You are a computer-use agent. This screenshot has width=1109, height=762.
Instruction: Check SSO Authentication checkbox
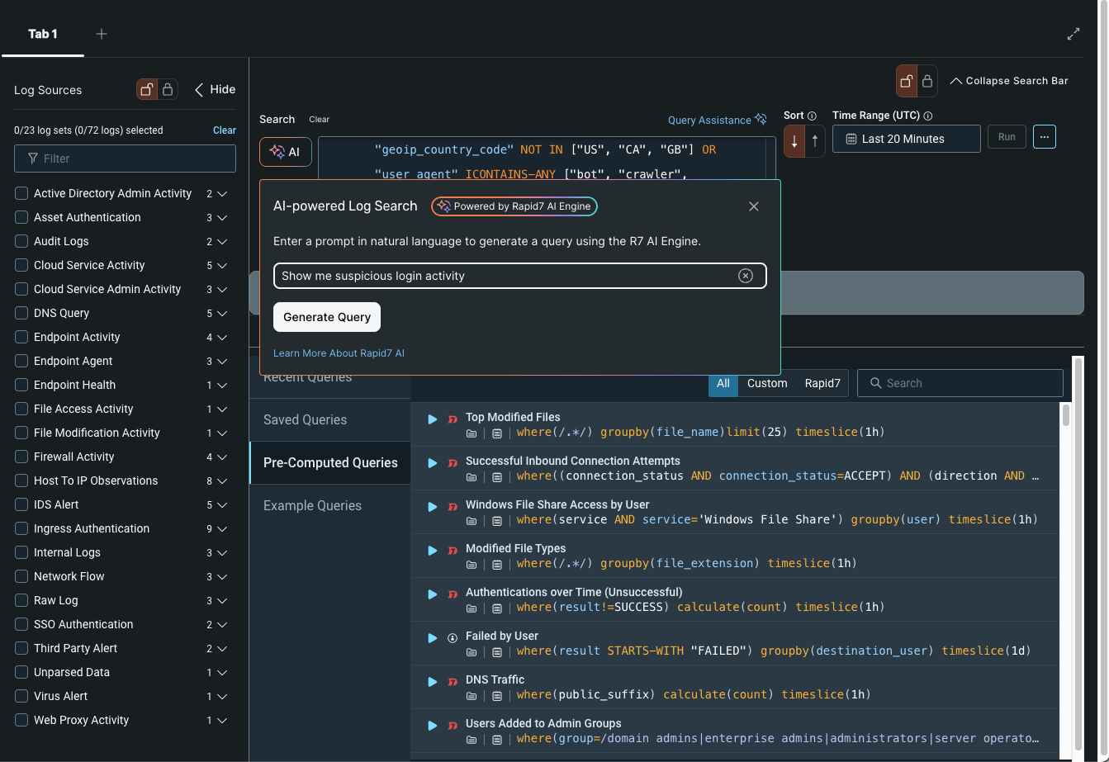tap(21, 624)
